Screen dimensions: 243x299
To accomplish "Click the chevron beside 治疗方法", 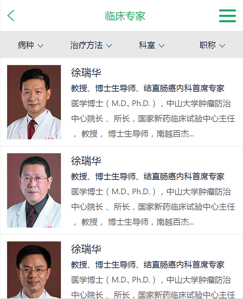I will [109, 46].
